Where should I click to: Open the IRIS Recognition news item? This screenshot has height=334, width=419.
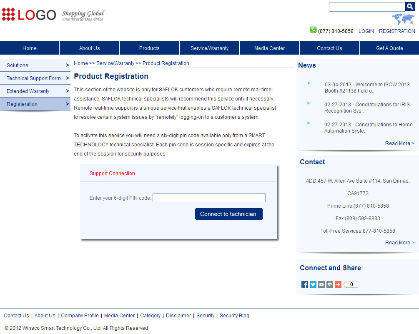point(367,108)
